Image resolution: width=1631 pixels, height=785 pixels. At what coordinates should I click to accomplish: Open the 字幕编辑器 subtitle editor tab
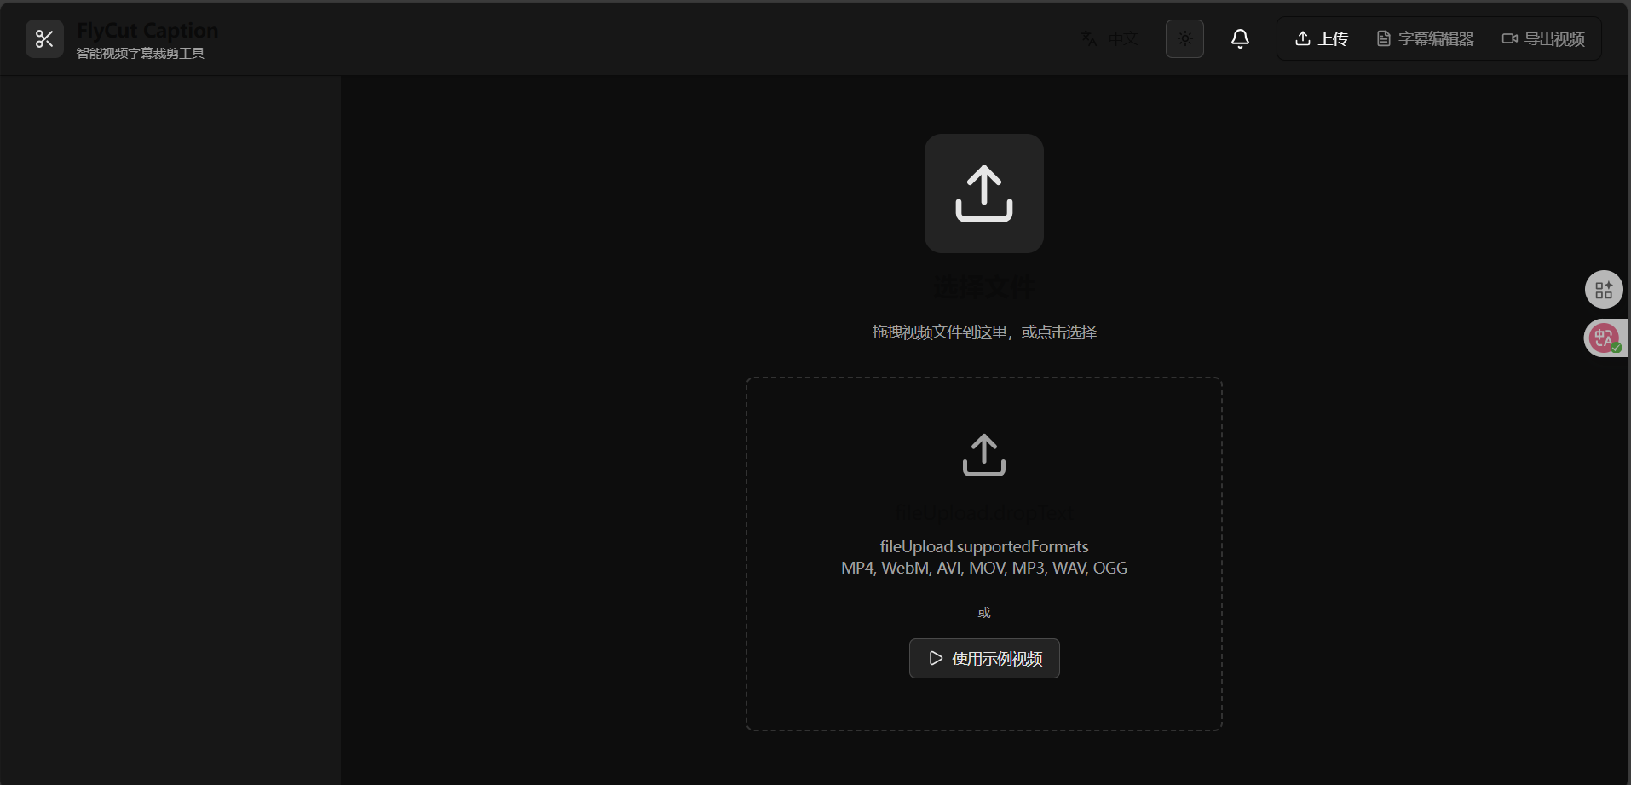(x=1425, y=38)
